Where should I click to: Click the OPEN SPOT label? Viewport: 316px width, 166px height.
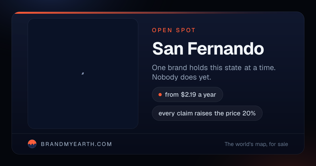pyautogui.click(x=174, y=30)
